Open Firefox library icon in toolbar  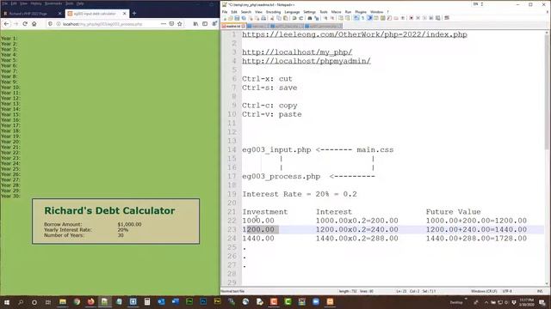point(195,24)
